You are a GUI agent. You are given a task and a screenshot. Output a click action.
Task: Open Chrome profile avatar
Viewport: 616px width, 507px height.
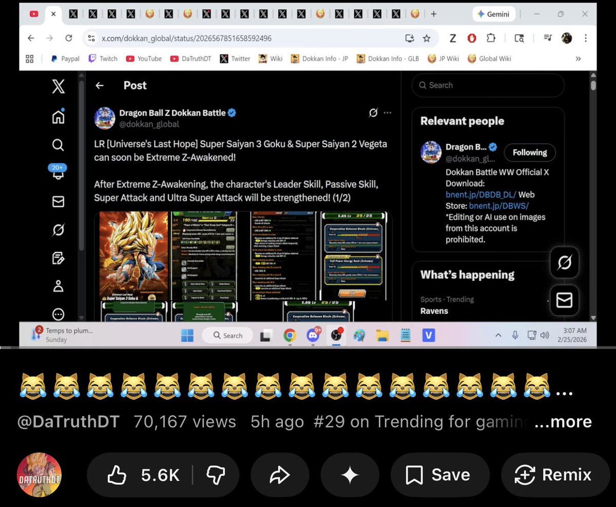click(x=567, y=38)
